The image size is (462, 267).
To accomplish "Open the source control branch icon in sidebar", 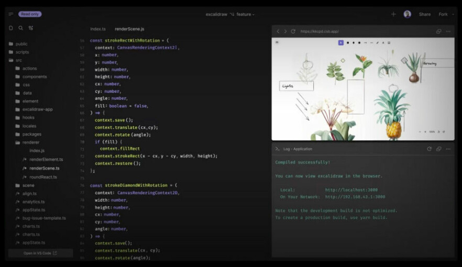I will [30, 28].
